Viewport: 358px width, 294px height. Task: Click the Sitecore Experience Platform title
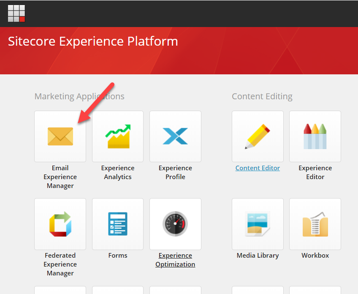pos(93,41)
